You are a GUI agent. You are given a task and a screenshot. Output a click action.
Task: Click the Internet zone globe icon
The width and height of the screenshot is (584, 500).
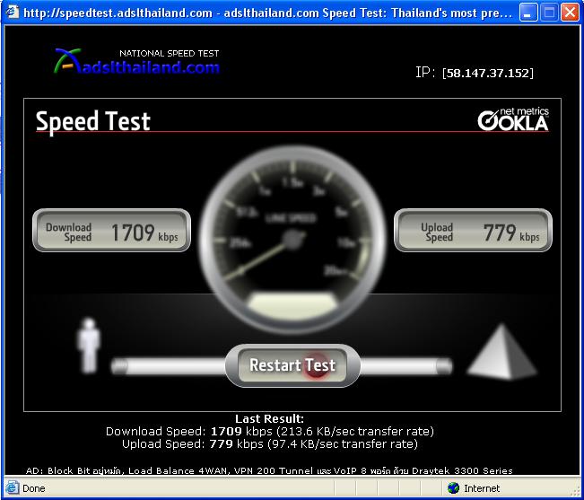(453, 487)
